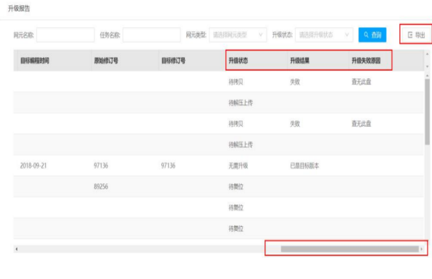Click the horizontal scrollbar thumb under the table

pyautogui.click(x=349, y=249)
